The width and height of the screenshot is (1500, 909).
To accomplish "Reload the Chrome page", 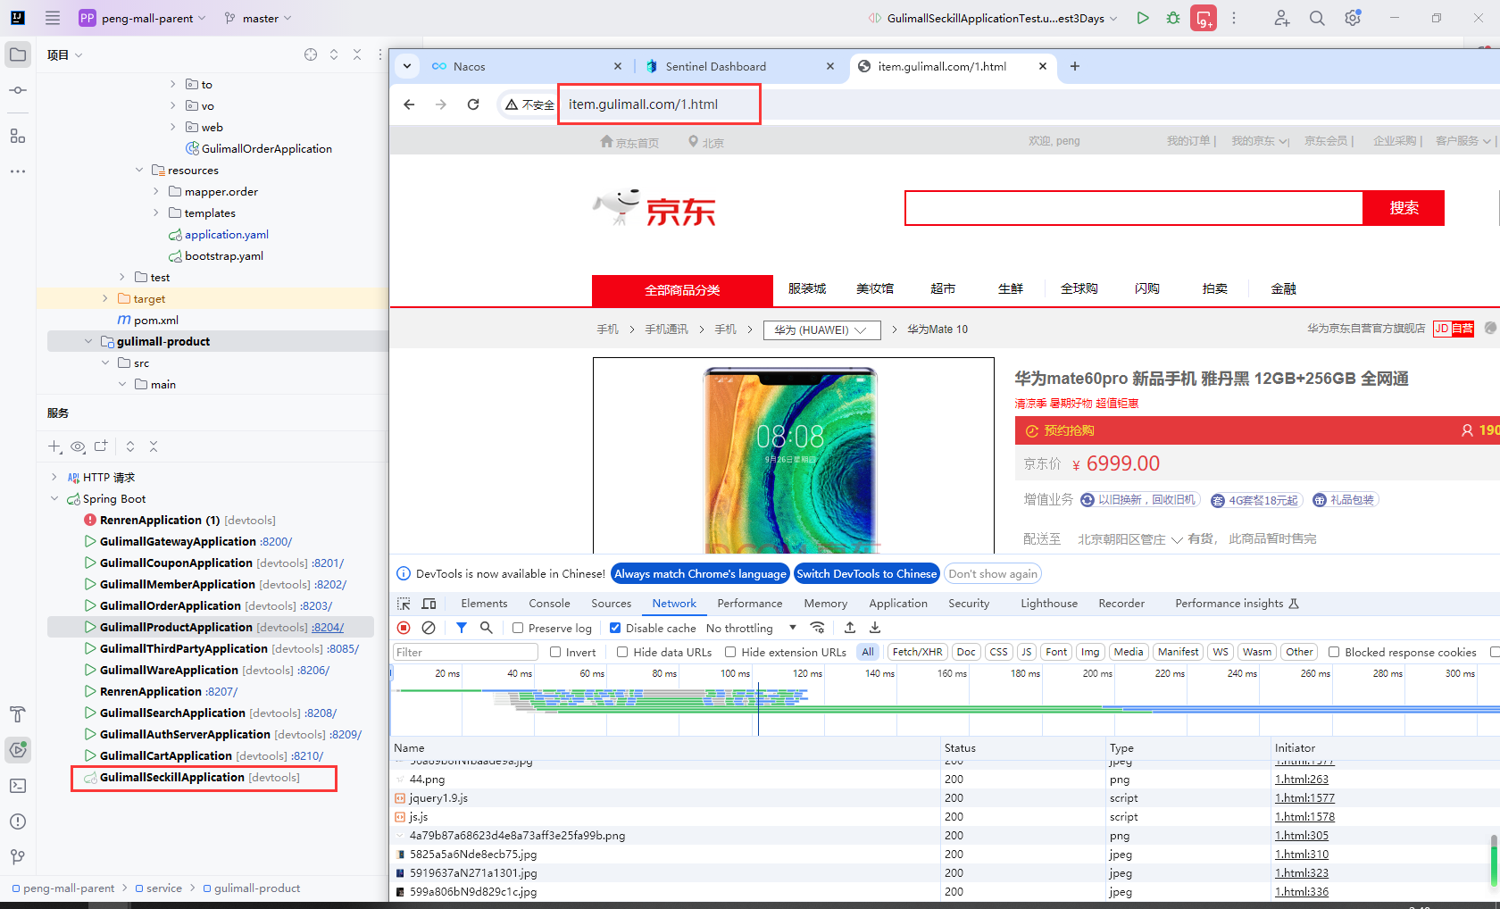I will (x=473, y=104).
